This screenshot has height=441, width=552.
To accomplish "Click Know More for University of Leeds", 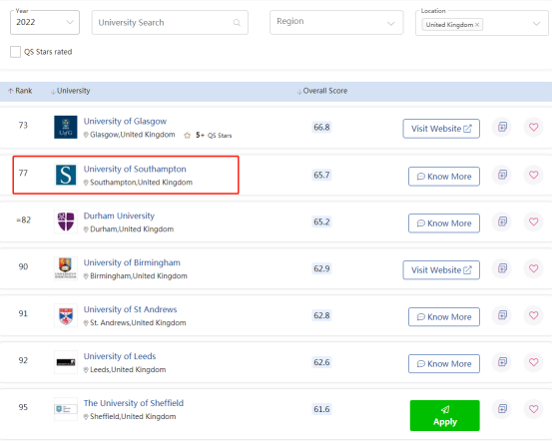I will point(444,363).
